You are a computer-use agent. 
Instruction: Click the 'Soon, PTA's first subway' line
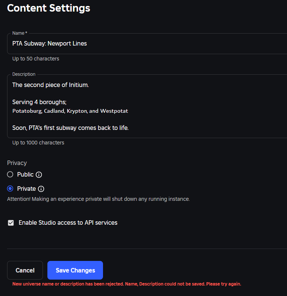[70, 128]
